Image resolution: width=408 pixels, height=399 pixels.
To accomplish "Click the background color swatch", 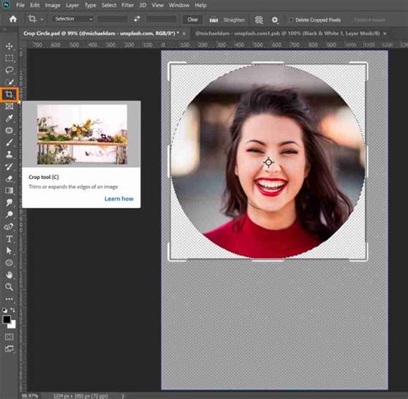I will coord(12,324).
